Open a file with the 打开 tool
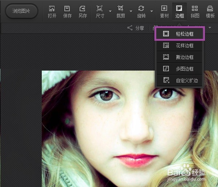The height and width of the screenshot is (187, 218). coord(52,12)
